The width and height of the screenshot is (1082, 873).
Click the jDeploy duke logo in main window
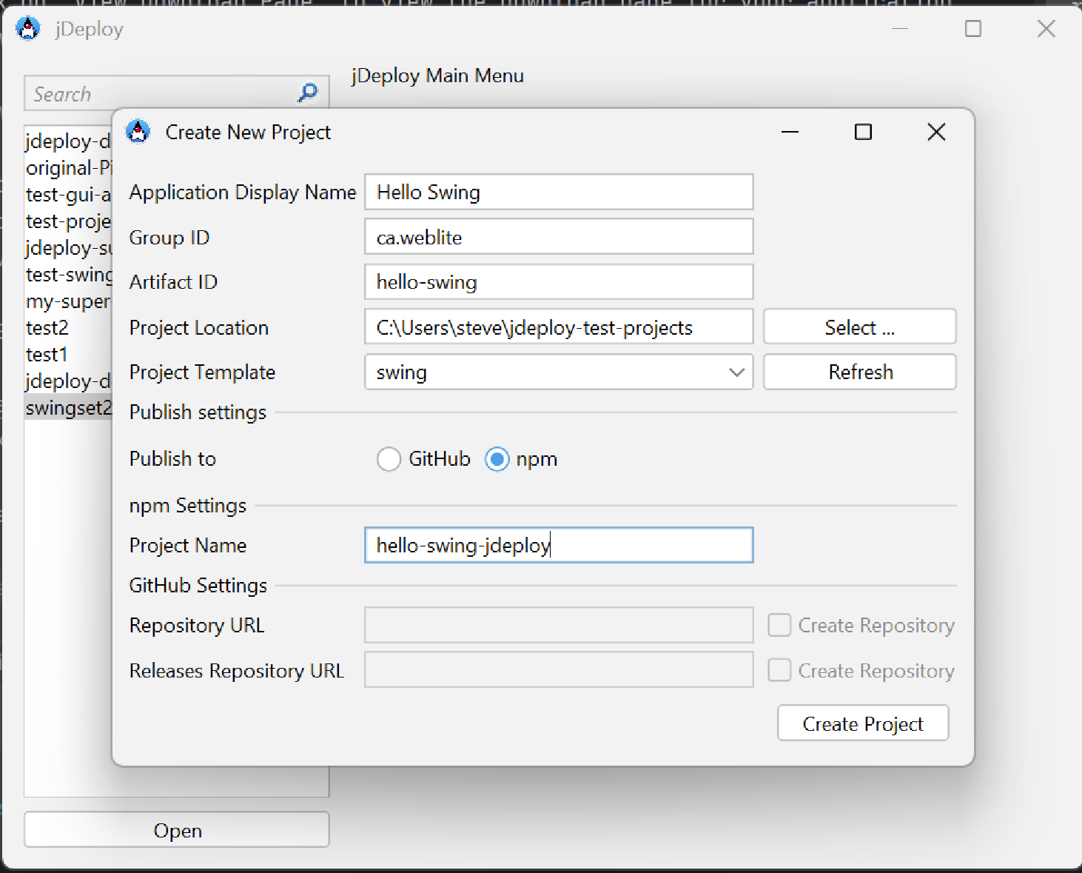(x=28, y=29)
